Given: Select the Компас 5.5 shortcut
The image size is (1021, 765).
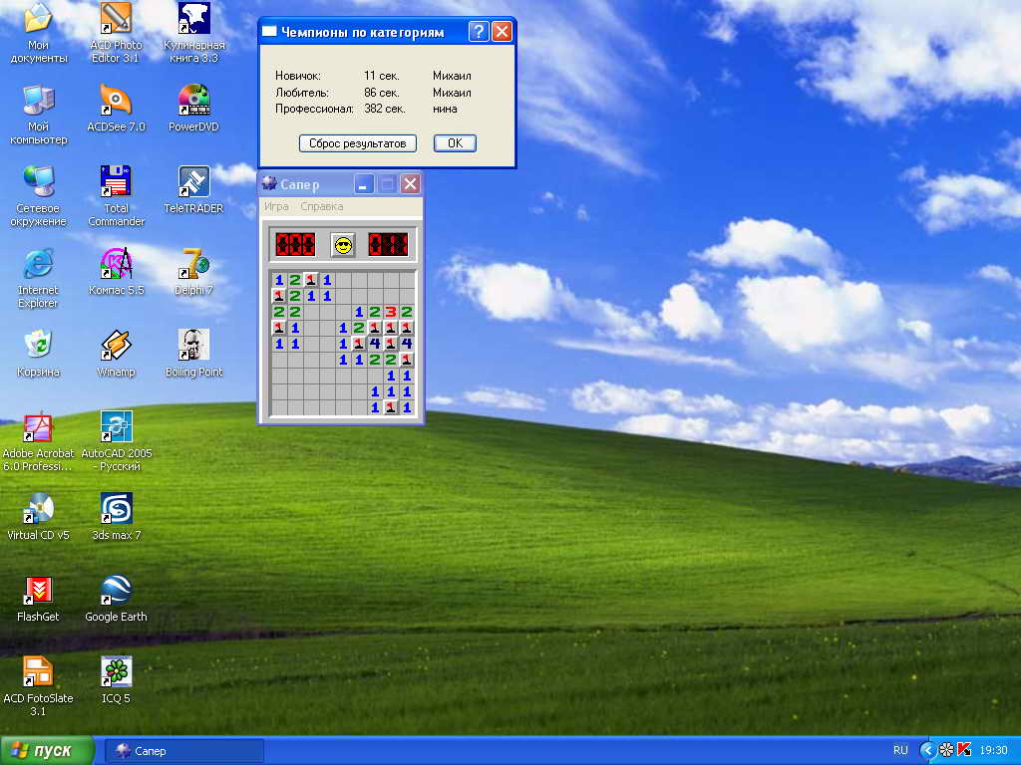Looking at the screenshot, I should click(x=116, y=272).
